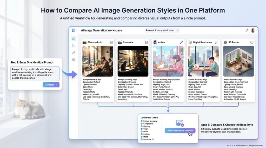
Task: Select the Cinematic style header
Action: (x=128, y=42)
